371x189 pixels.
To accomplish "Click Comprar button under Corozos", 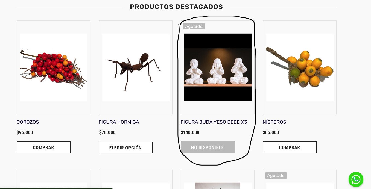I will point(43,147).
